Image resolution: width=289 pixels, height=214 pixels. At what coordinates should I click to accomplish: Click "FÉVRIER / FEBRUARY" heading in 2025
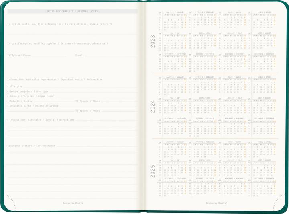[x=205, y=142]
